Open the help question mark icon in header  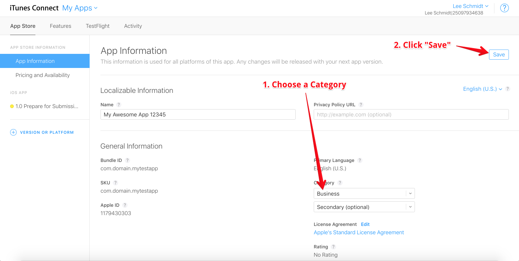(x=504, y=8)
